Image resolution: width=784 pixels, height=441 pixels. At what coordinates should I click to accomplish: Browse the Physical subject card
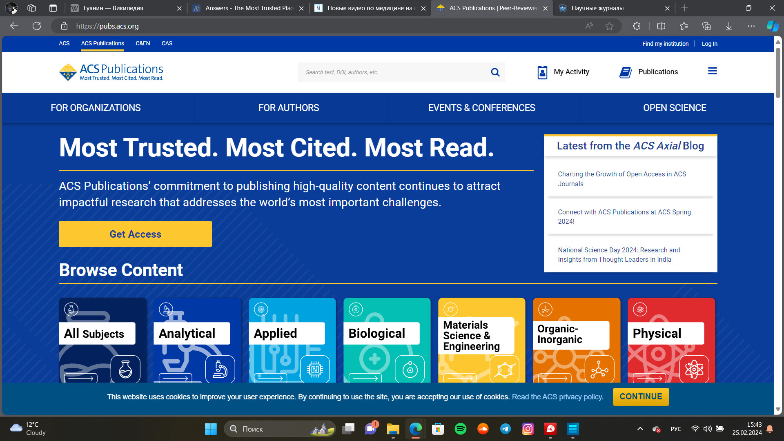671,340
